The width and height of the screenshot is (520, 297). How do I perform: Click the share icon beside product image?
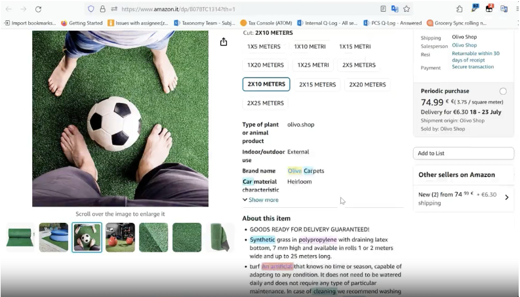pyautogui.click(x=224, y=42)
